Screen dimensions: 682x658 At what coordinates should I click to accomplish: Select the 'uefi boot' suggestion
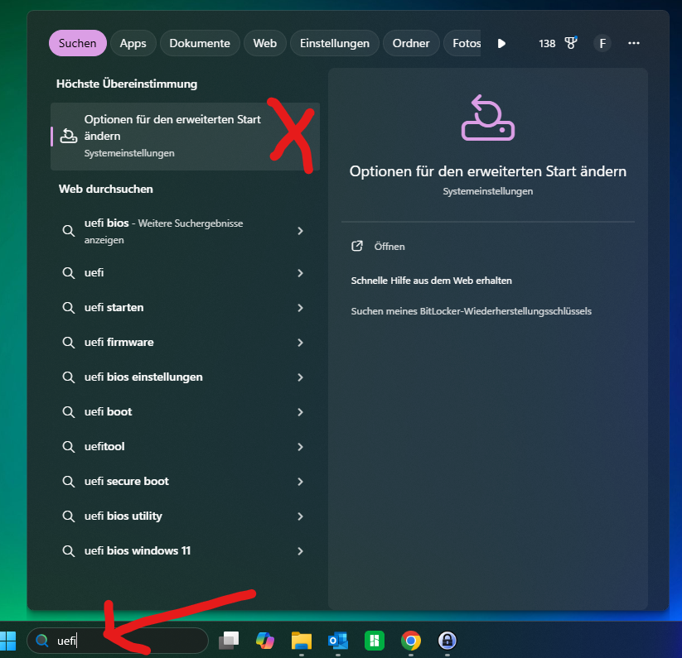[x=186, y=411]
